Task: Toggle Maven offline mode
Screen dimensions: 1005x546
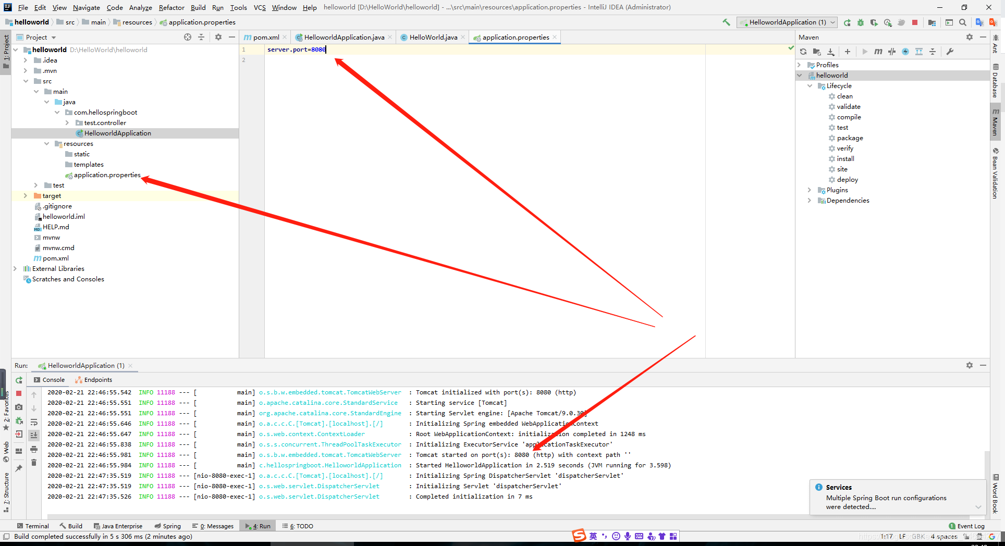Action: coord(892,52)
